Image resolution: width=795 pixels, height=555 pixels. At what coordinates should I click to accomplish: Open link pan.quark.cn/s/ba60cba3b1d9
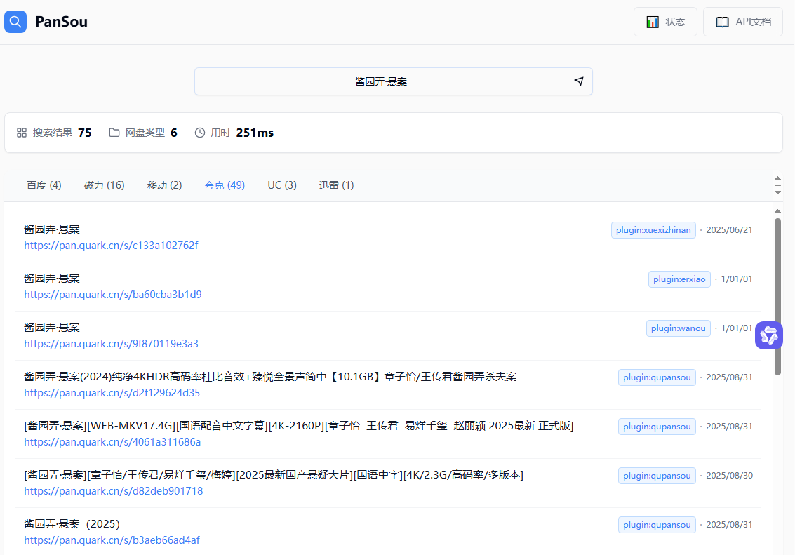coord(112,295)
